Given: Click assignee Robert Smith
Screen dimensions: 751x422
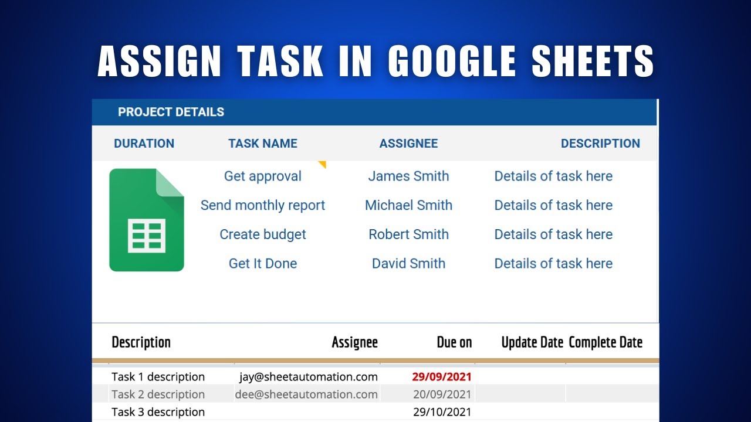Looking at the screenshot, I should pyautogui.click(x=408, y=234).
